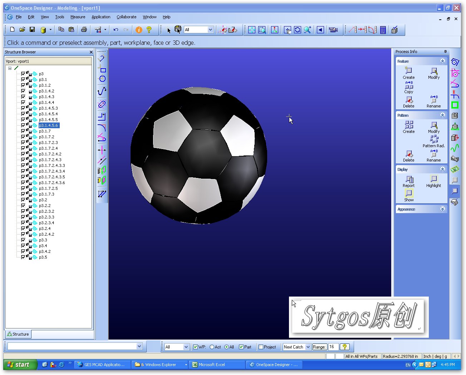Open the Collaborate menu
The width and height of the screenshot is (466, 375).
click(x=126, y=17)
